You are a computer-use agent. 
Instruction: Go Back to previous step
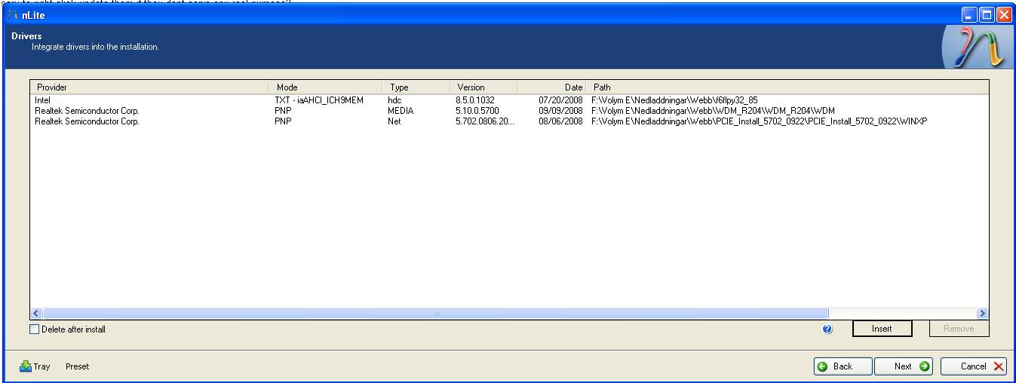pyautogui.click(x=842, y=366)
